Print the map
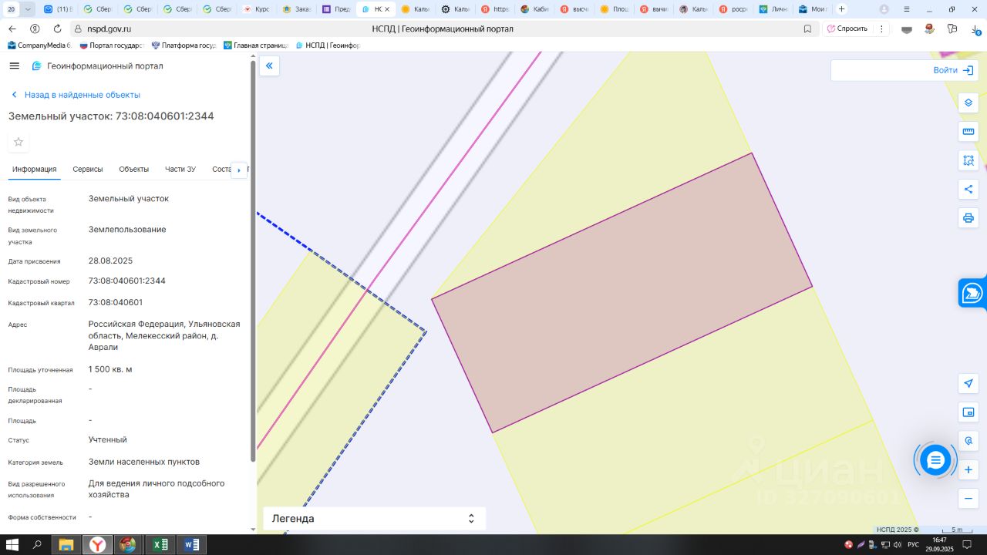The height and width of the screenshot is (555, 987). coord(968,217)
